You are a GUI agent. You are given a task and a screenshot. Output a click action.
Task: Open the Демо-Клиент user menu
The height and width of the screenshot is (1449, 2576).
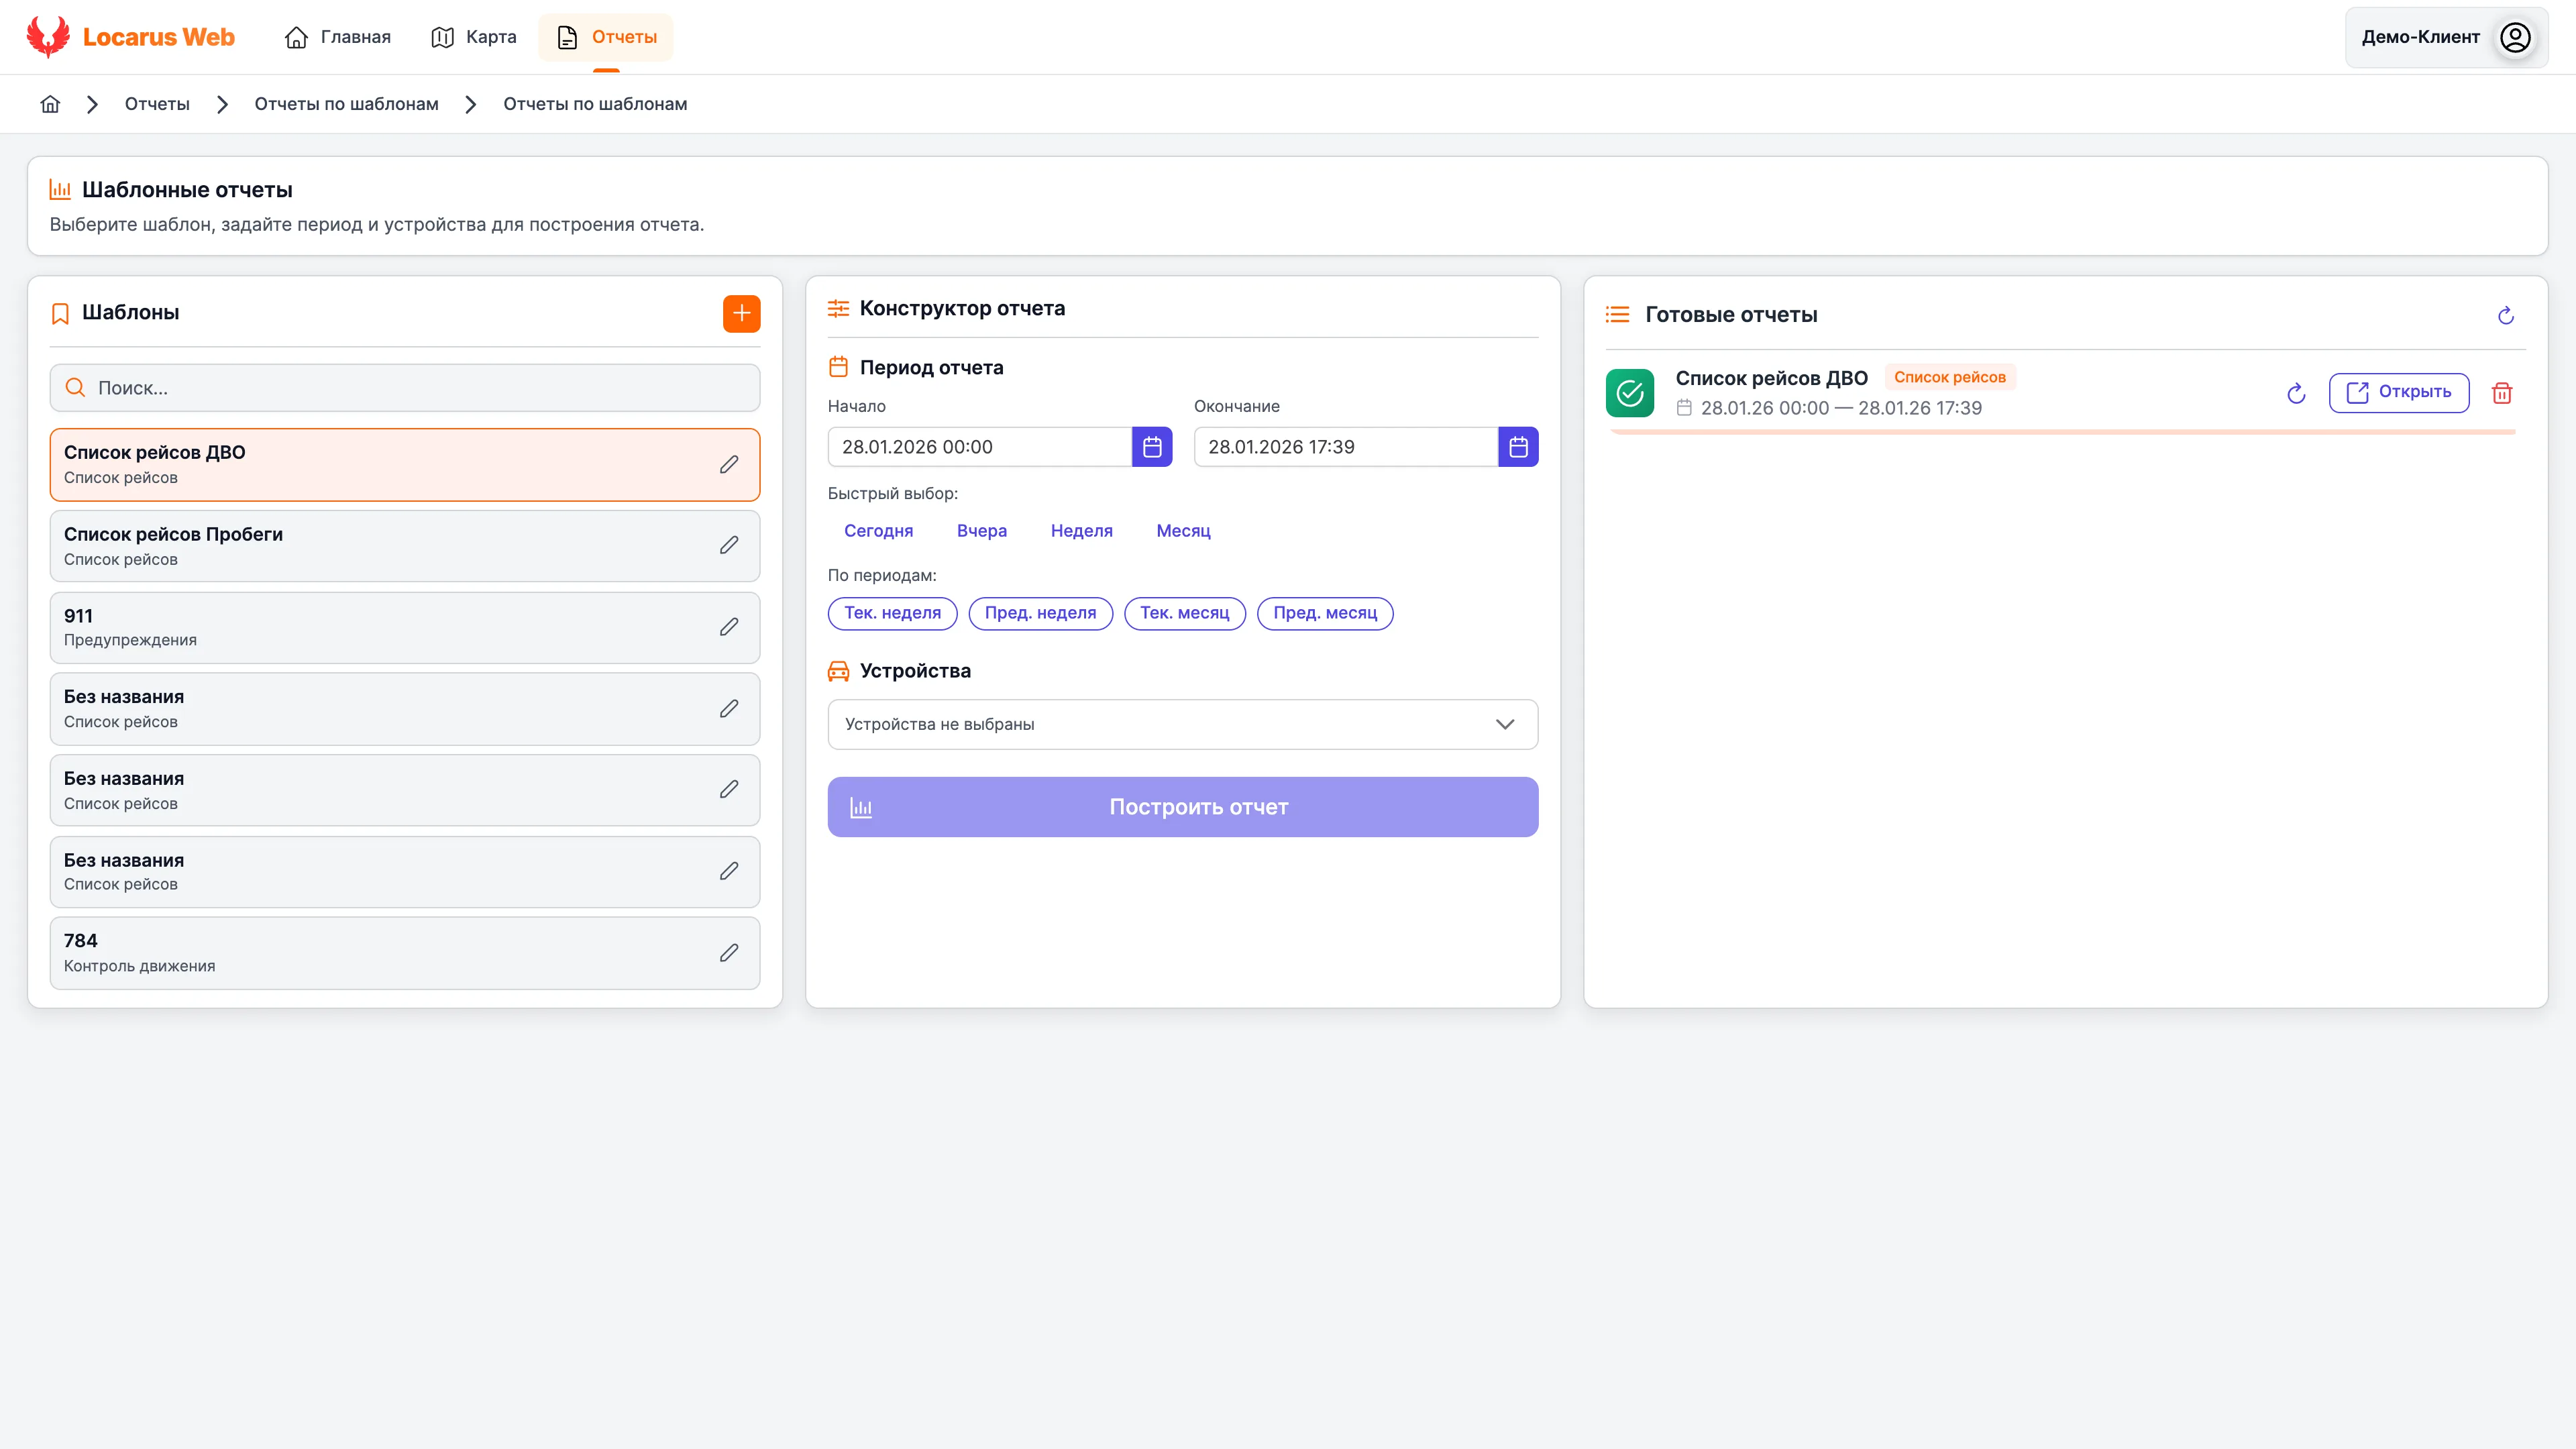point(2445,37)
